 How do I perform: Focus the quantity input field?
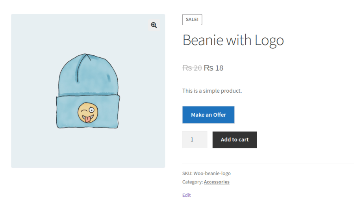tap(195, 140)
